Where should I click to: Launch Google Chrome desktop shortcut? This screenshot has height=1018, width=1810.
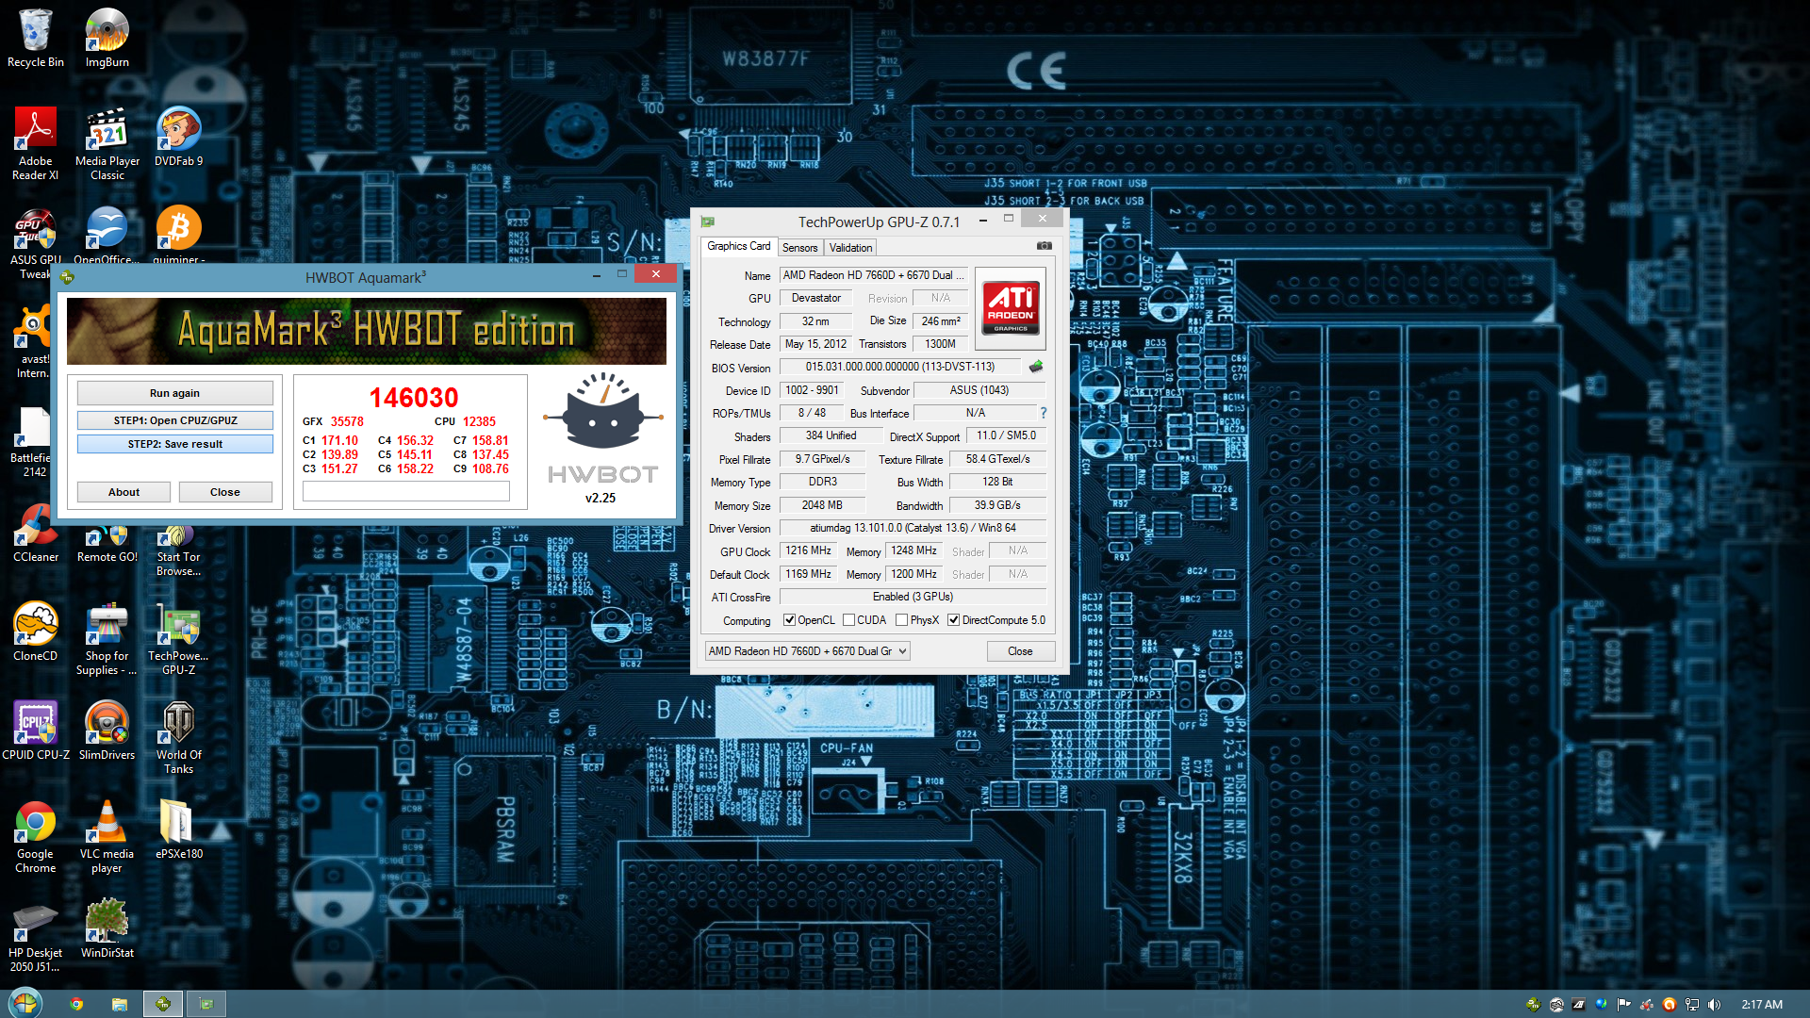[x=35, y=837]
